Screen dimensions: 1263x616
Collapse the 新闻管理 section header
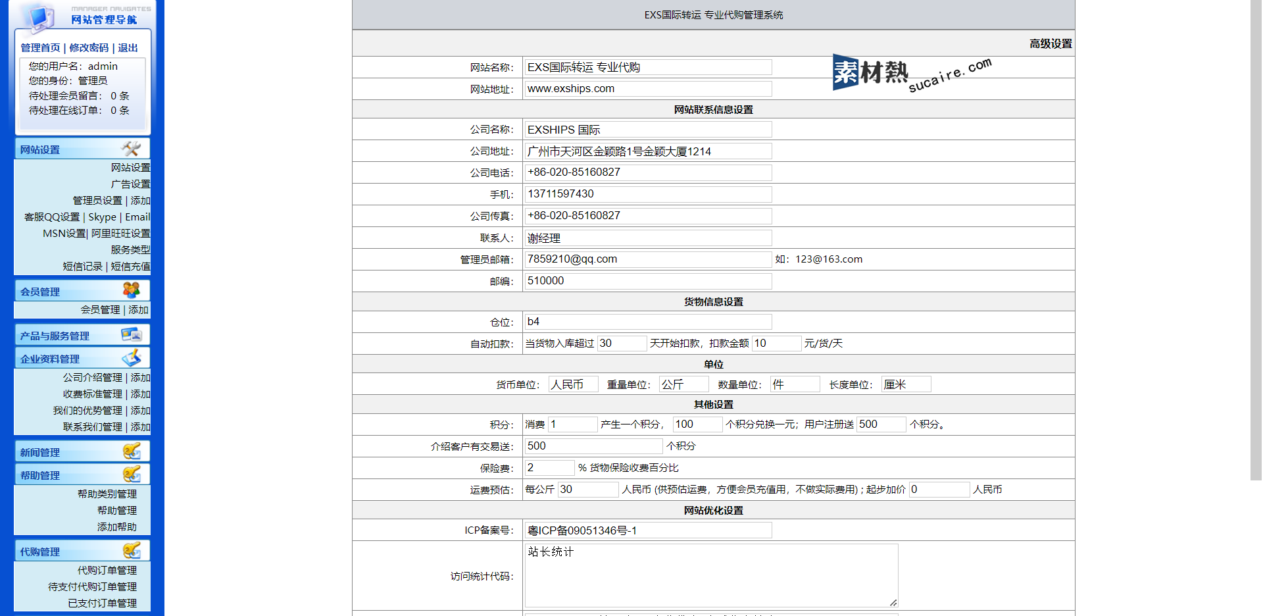point(82,451)
